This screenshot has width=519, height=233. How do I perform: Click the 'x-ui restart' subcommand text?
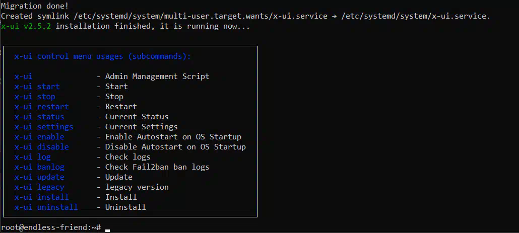point(41,107)
